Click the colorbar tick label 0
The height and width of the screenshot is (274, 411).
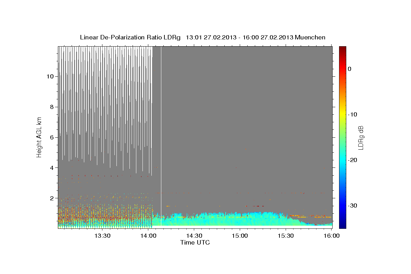350,69
